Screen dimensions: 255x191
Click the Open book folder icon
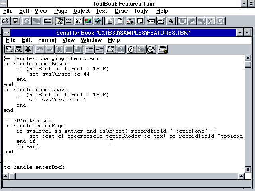[x=6, y=21]
